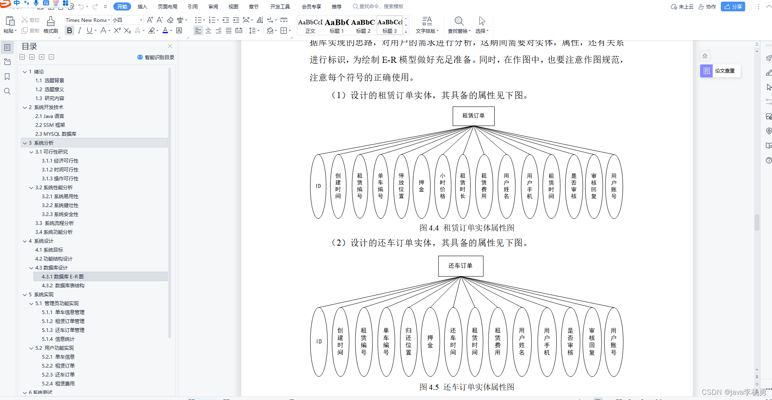
Task: Open the Times New Roman font dropdown
Action: (x=109, y=20)
